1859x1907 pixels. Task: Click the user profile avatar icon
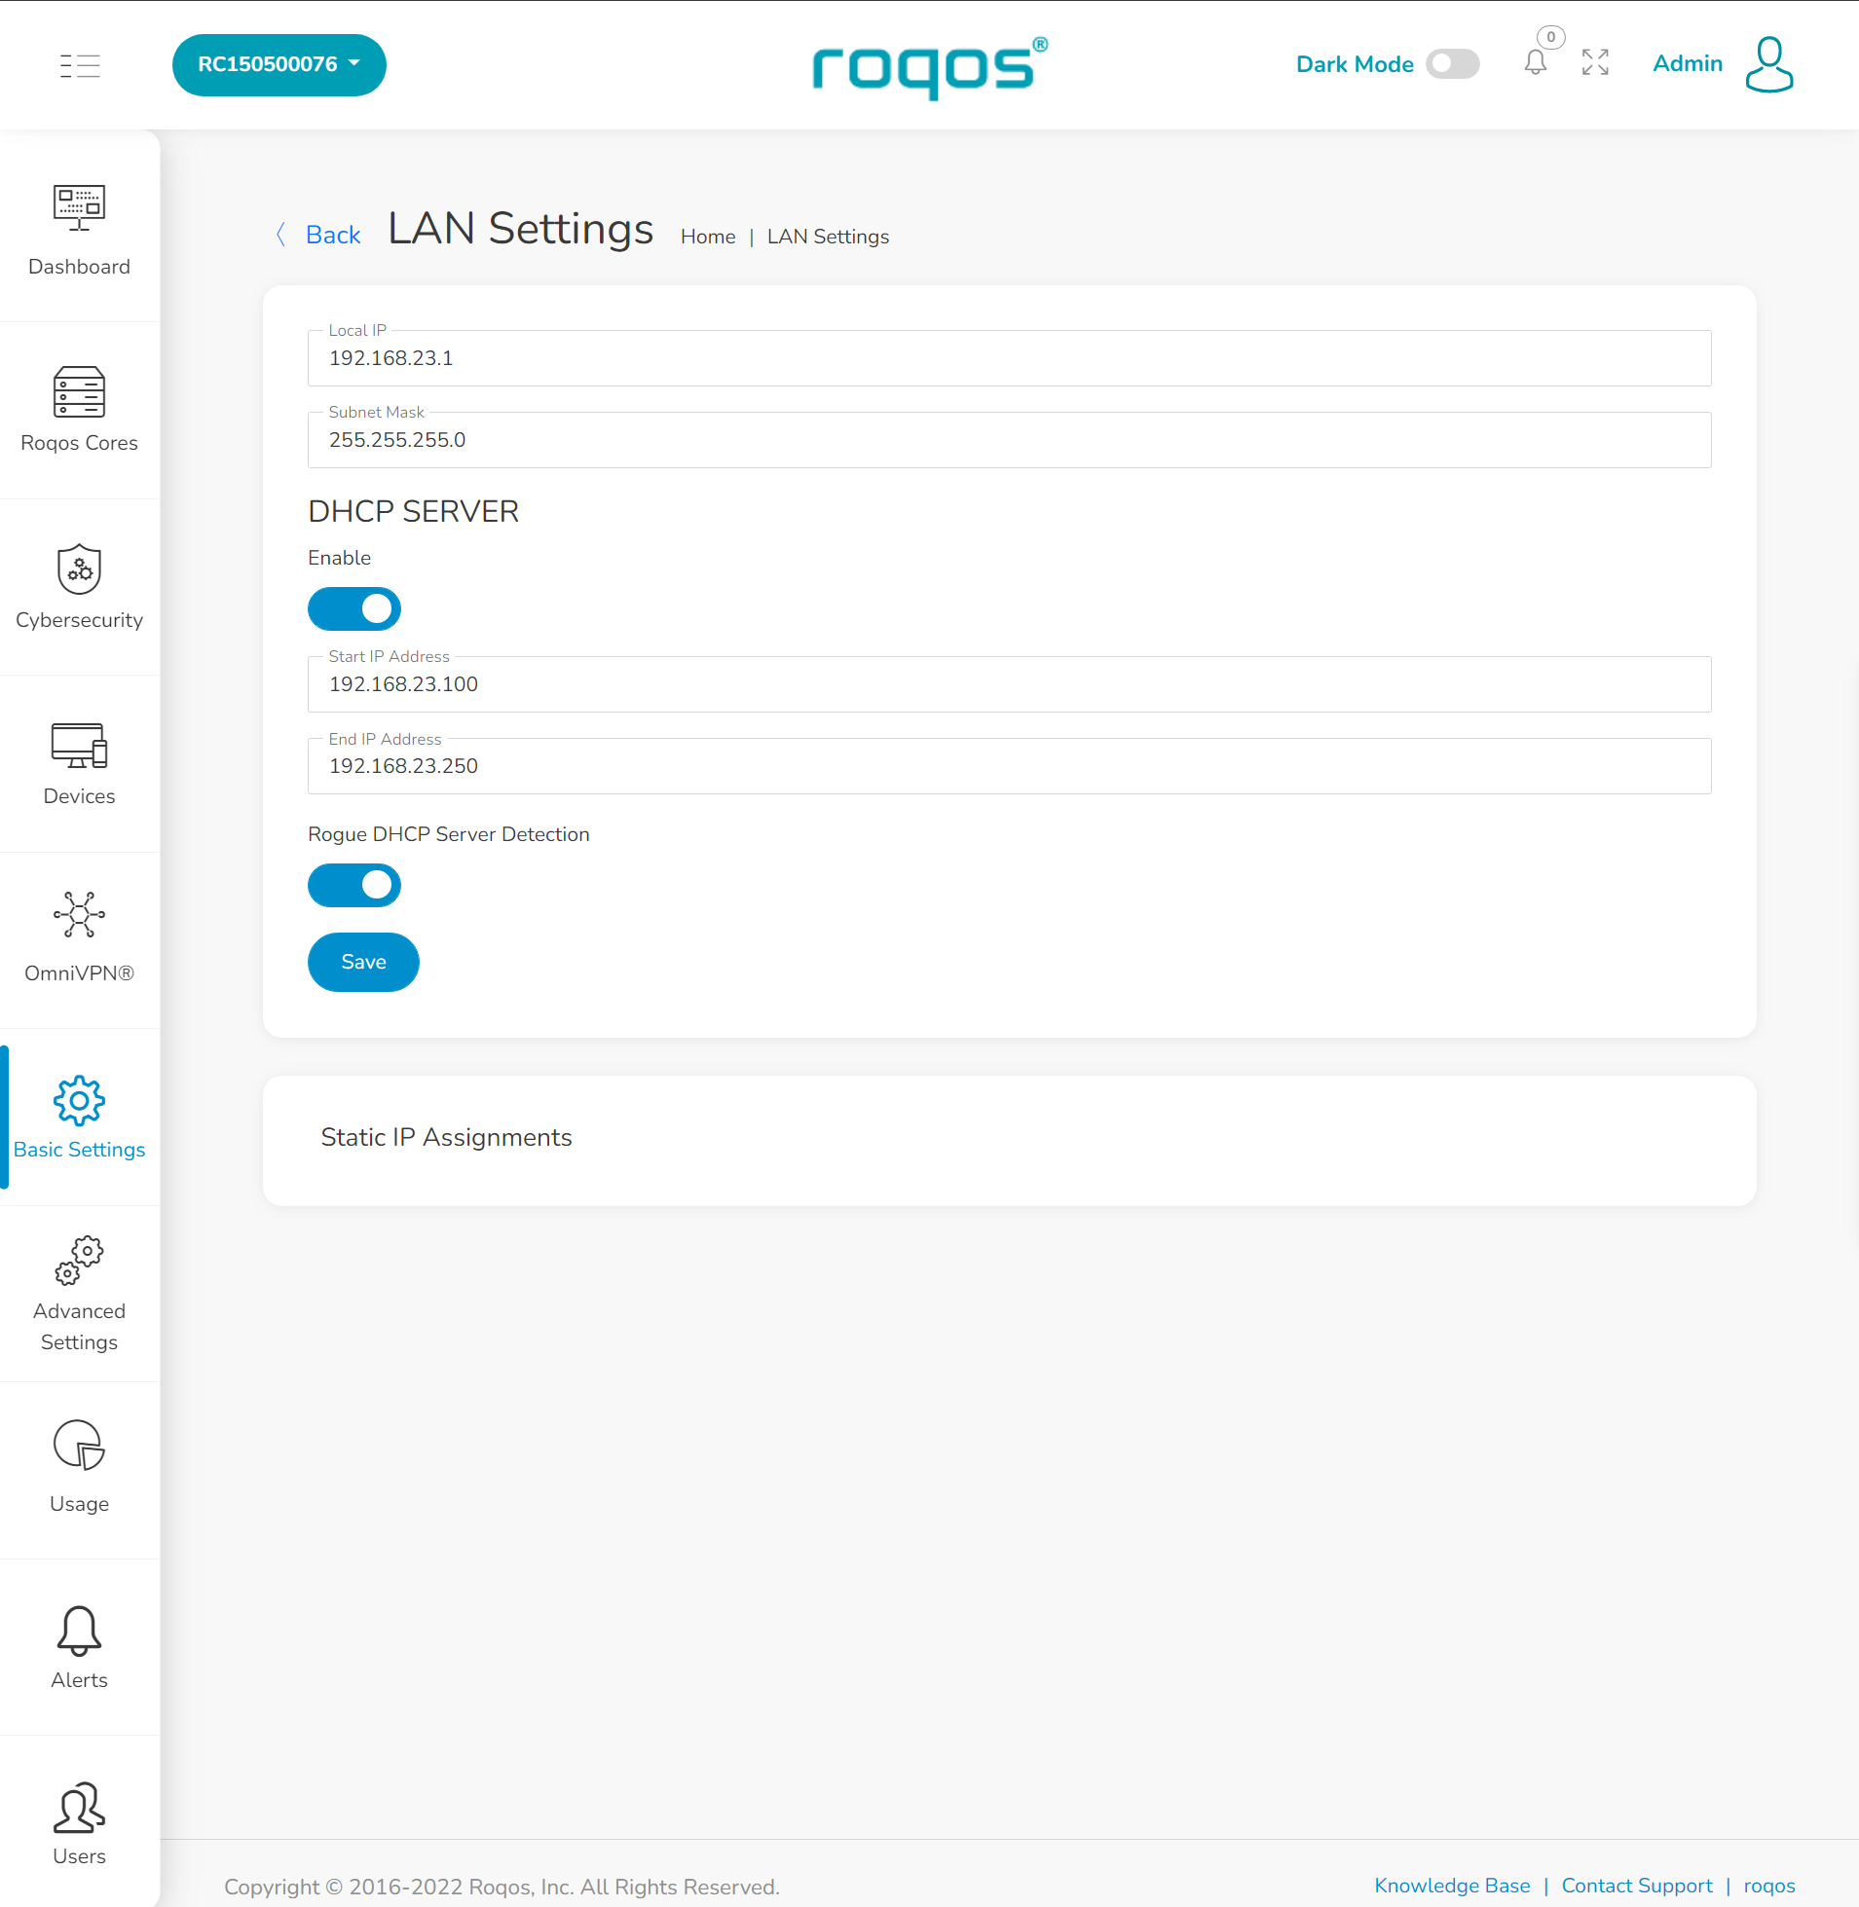click(1768, 64)
